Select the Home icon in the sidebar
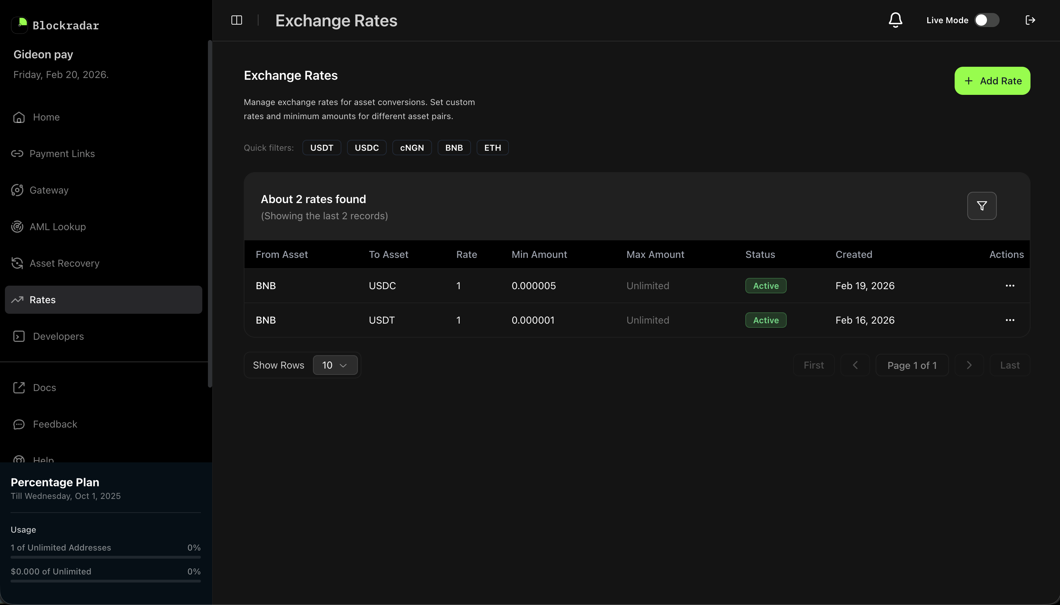The height and width of the screenshot is (605, 1060). (x=18, y=117)
